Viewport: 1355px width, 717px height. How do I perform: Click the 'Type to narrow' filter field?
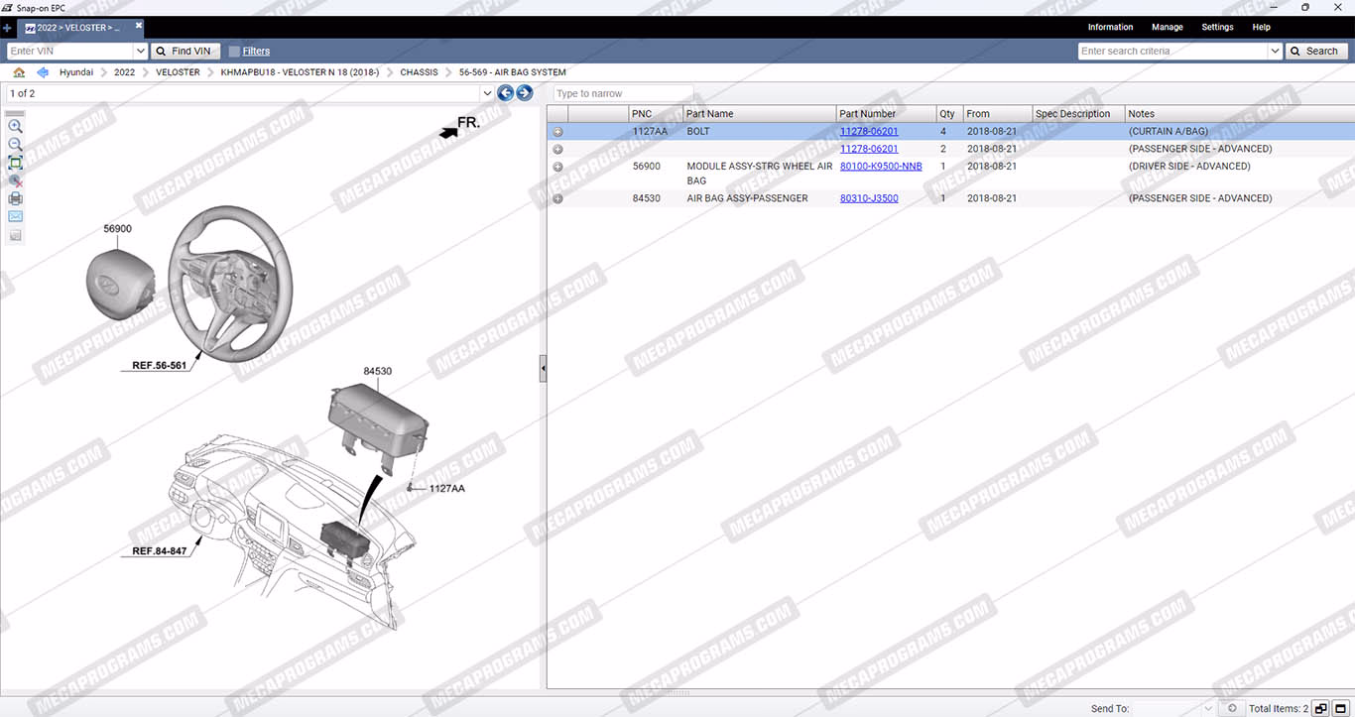point(623,93)
